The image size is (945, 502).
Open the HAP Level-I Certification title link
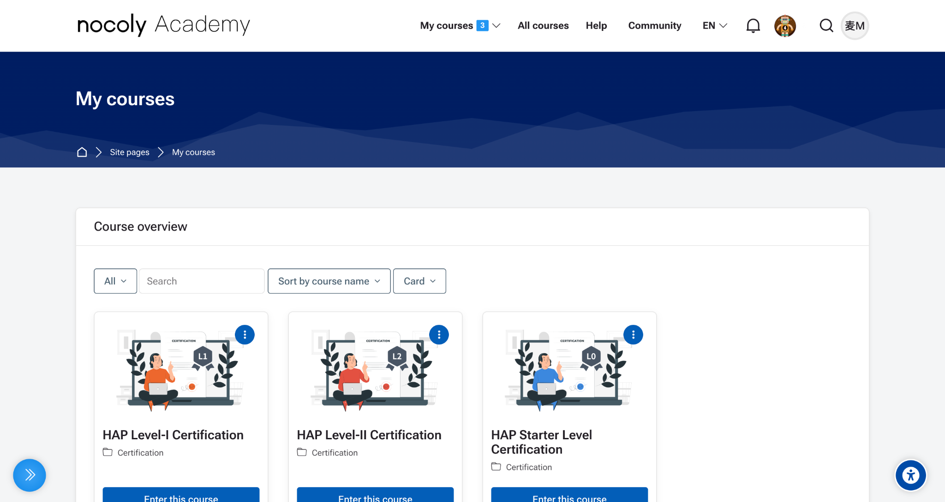[x=173, y=435]
